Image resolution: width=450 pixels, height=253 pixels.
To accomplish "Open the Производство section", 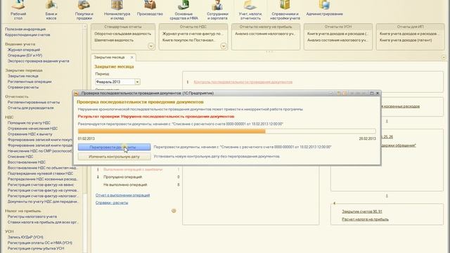I will [x=150, y=8].
